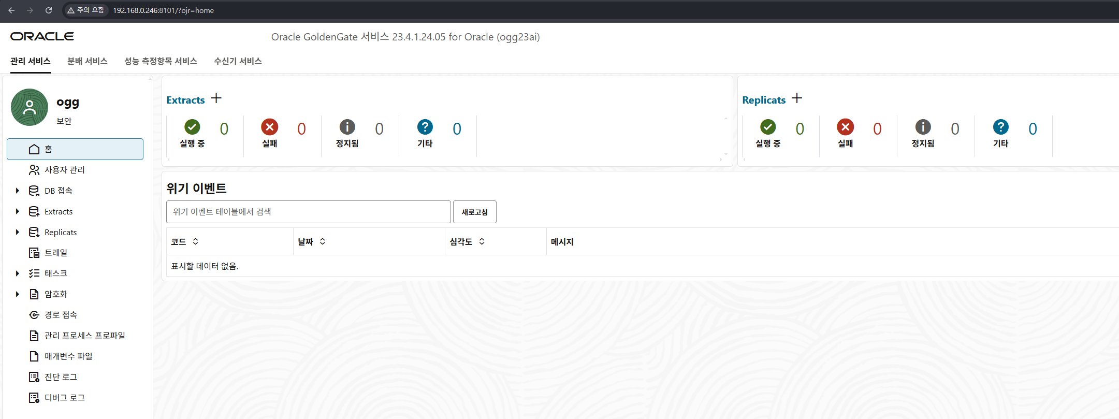Viewport: 1119px width, 419px height.
Task: Click the browser forward arrow
Action: 30,10
